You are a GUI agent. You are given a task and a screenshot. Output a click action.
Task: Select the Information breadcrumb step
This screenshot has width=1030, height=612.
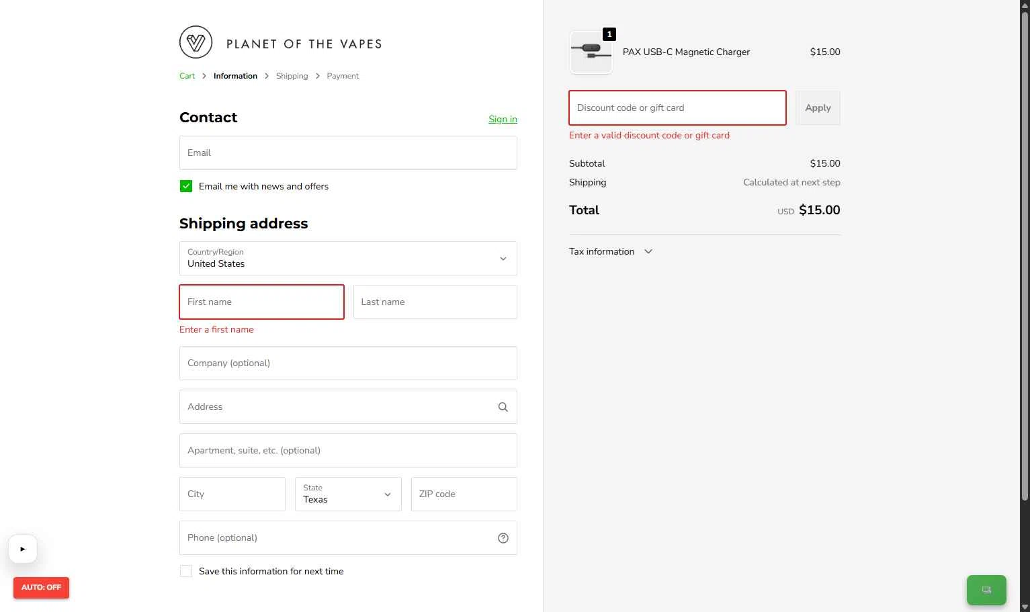tap(235, 76)
